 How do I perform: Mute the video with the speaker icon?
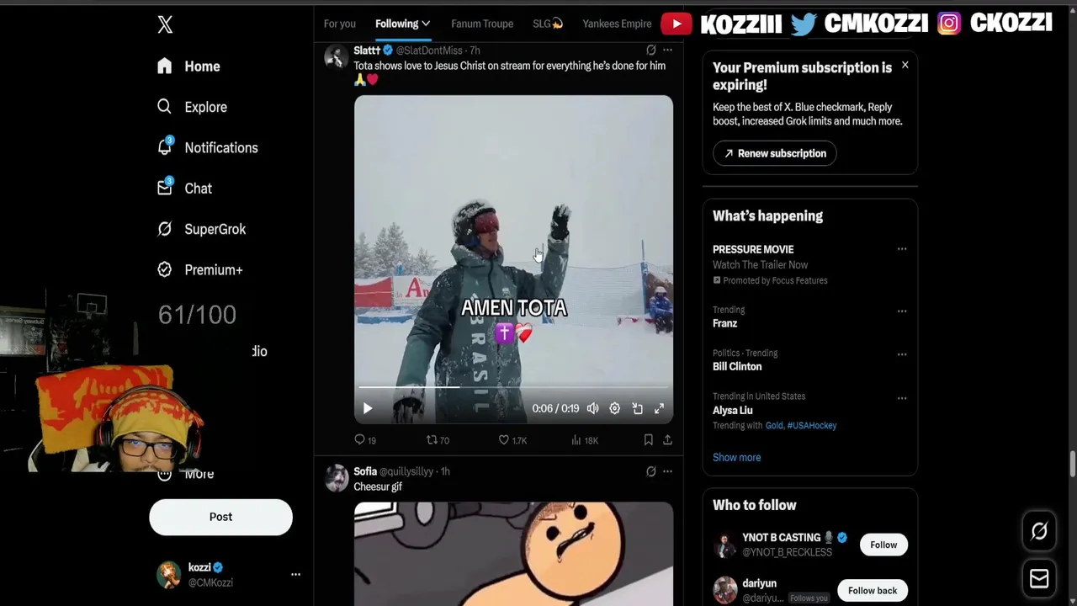(x=593, y=408)
